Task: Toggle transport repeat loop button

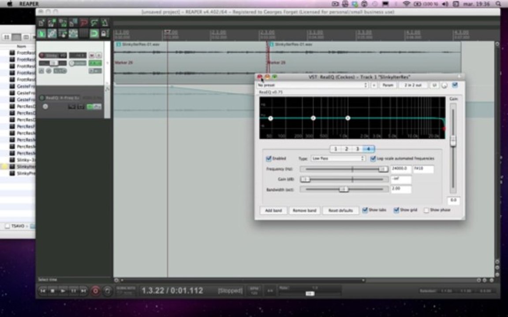Action: tap(108, 291)
